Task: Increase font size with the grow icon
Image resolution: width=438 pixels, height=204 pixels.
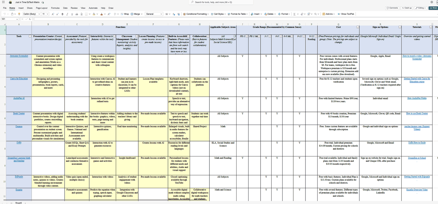Action: pyautogui.click(x=53, y=14)
